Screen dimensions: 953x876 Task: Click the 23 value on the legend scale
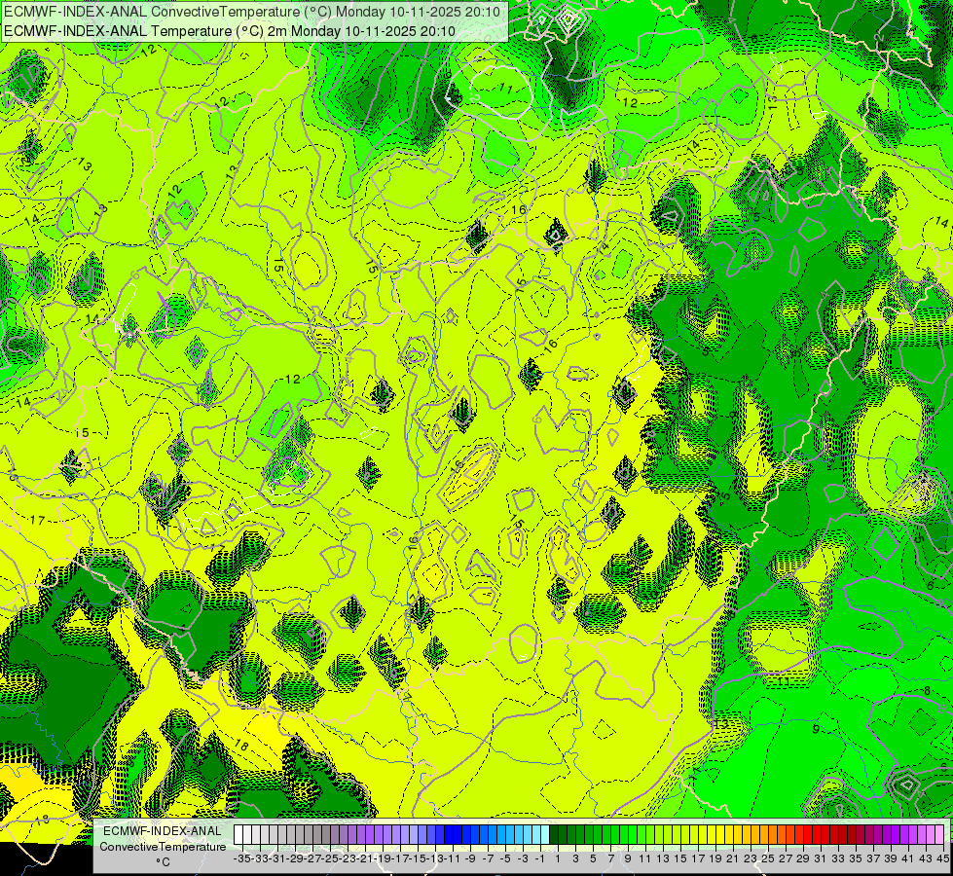click(751, 859)
